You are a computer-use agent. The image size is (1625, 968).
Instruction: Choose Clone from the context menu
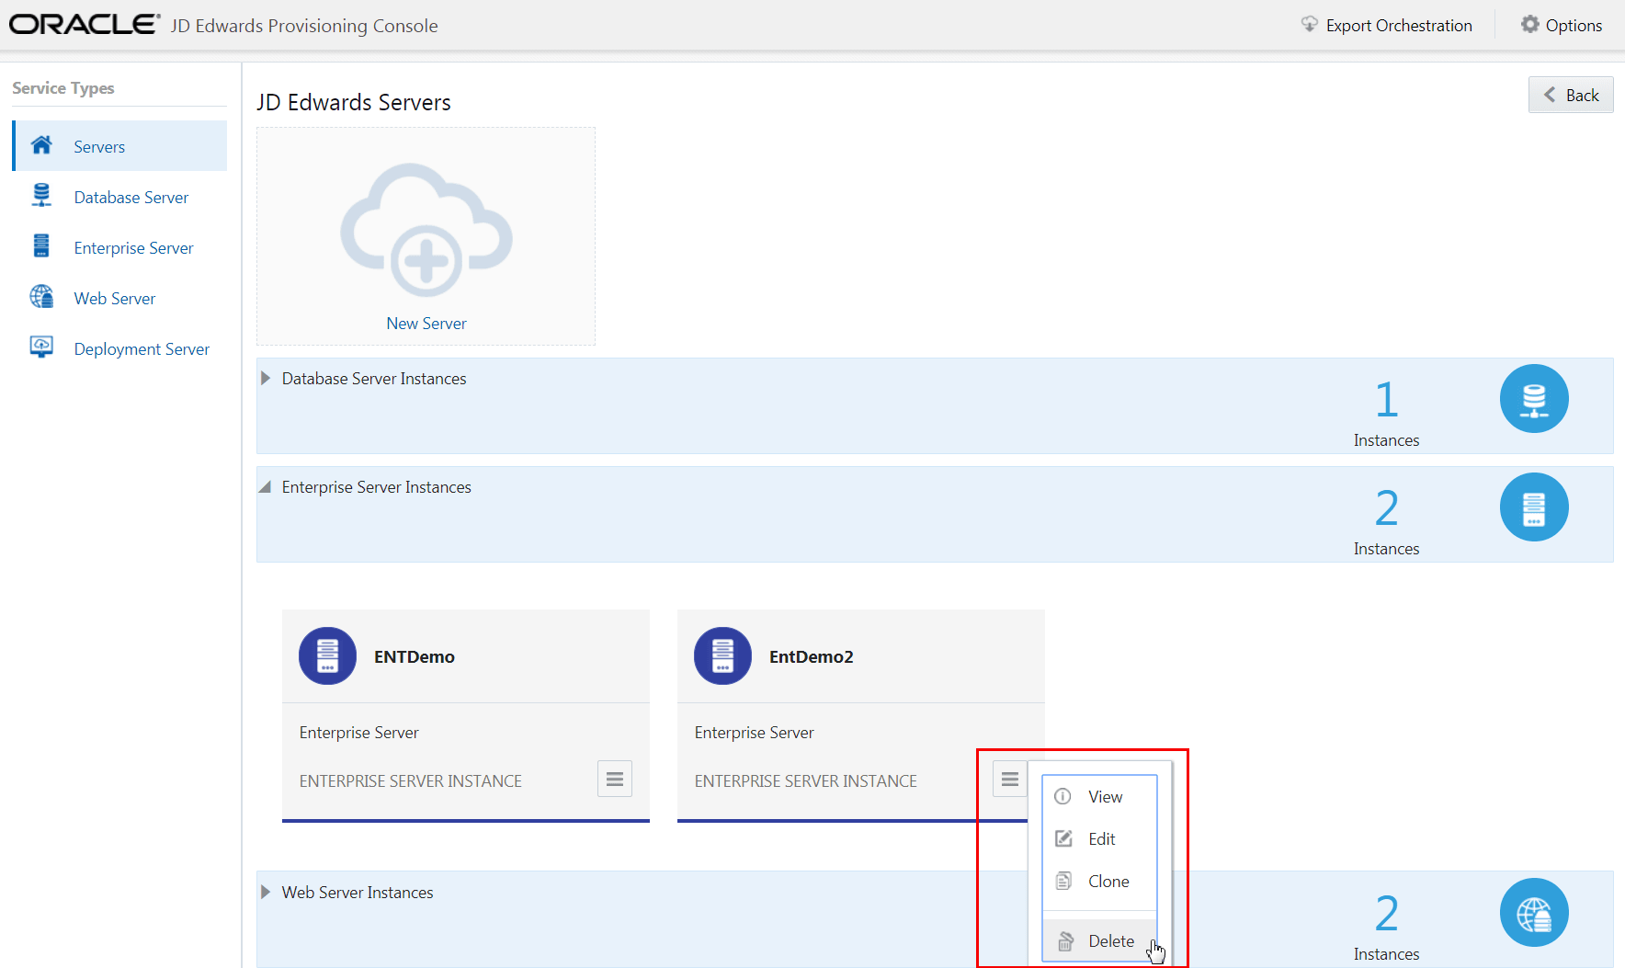tap(1108, 881)
